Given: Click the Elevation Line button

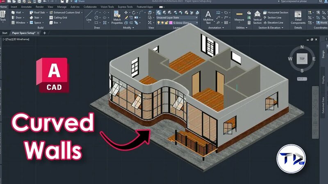Looking at the screenshot, I should coord(273,22).
